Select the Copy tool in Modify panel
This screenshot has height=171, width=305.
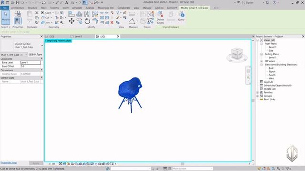coord(79,21)
